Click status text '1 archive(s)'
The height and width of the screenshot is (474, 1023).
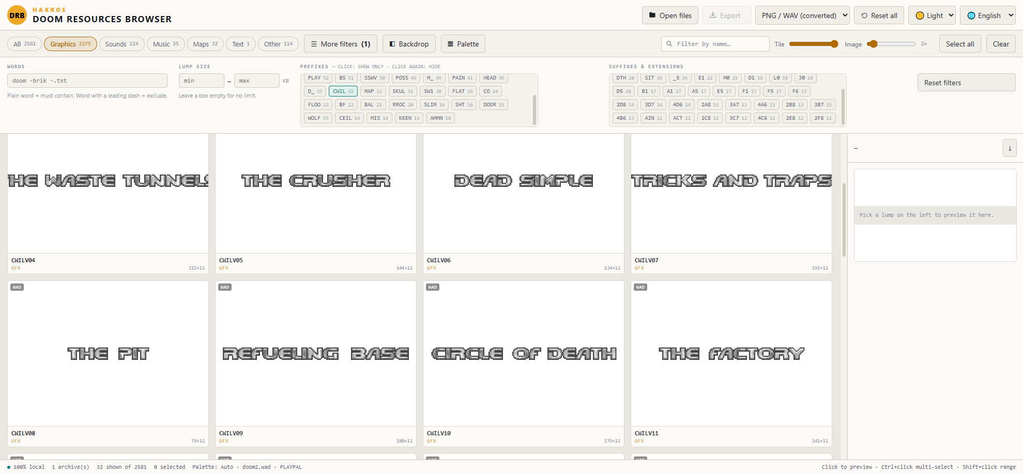pos(70,467)
